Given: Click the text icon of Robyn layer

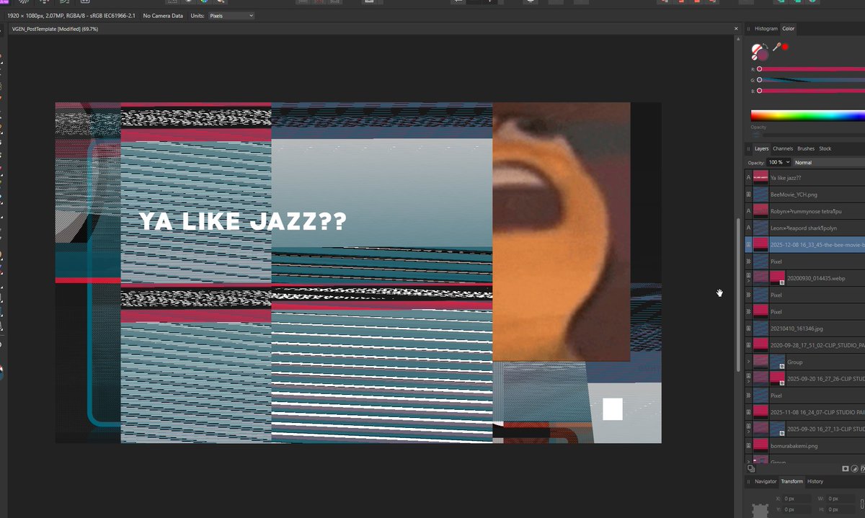Looking at the screenshot, I should point(748,211).
